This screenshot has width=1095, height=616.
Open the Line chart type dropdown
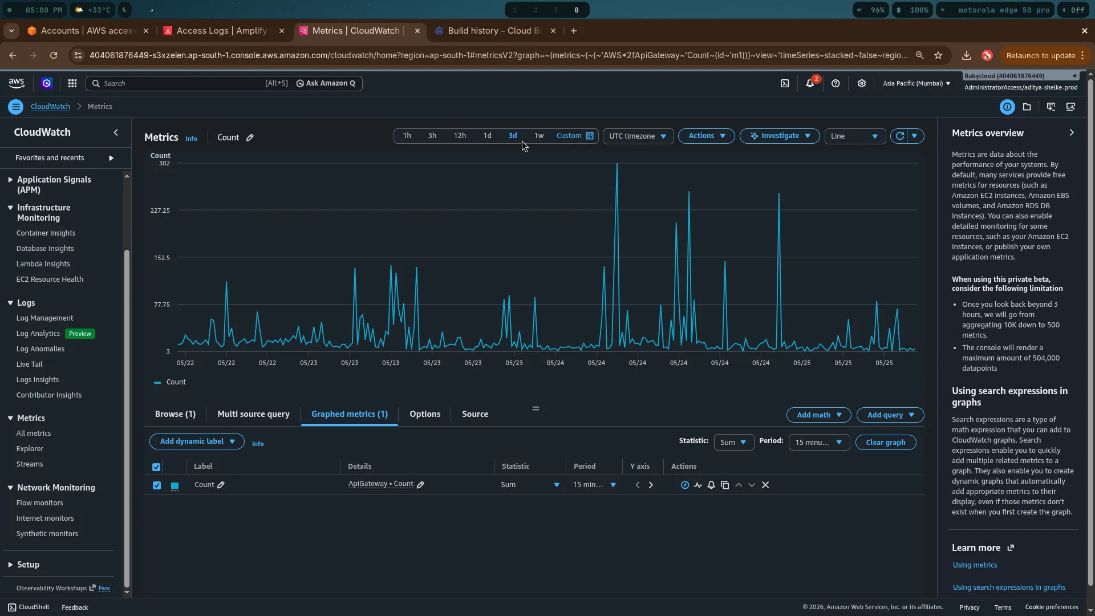854,136
